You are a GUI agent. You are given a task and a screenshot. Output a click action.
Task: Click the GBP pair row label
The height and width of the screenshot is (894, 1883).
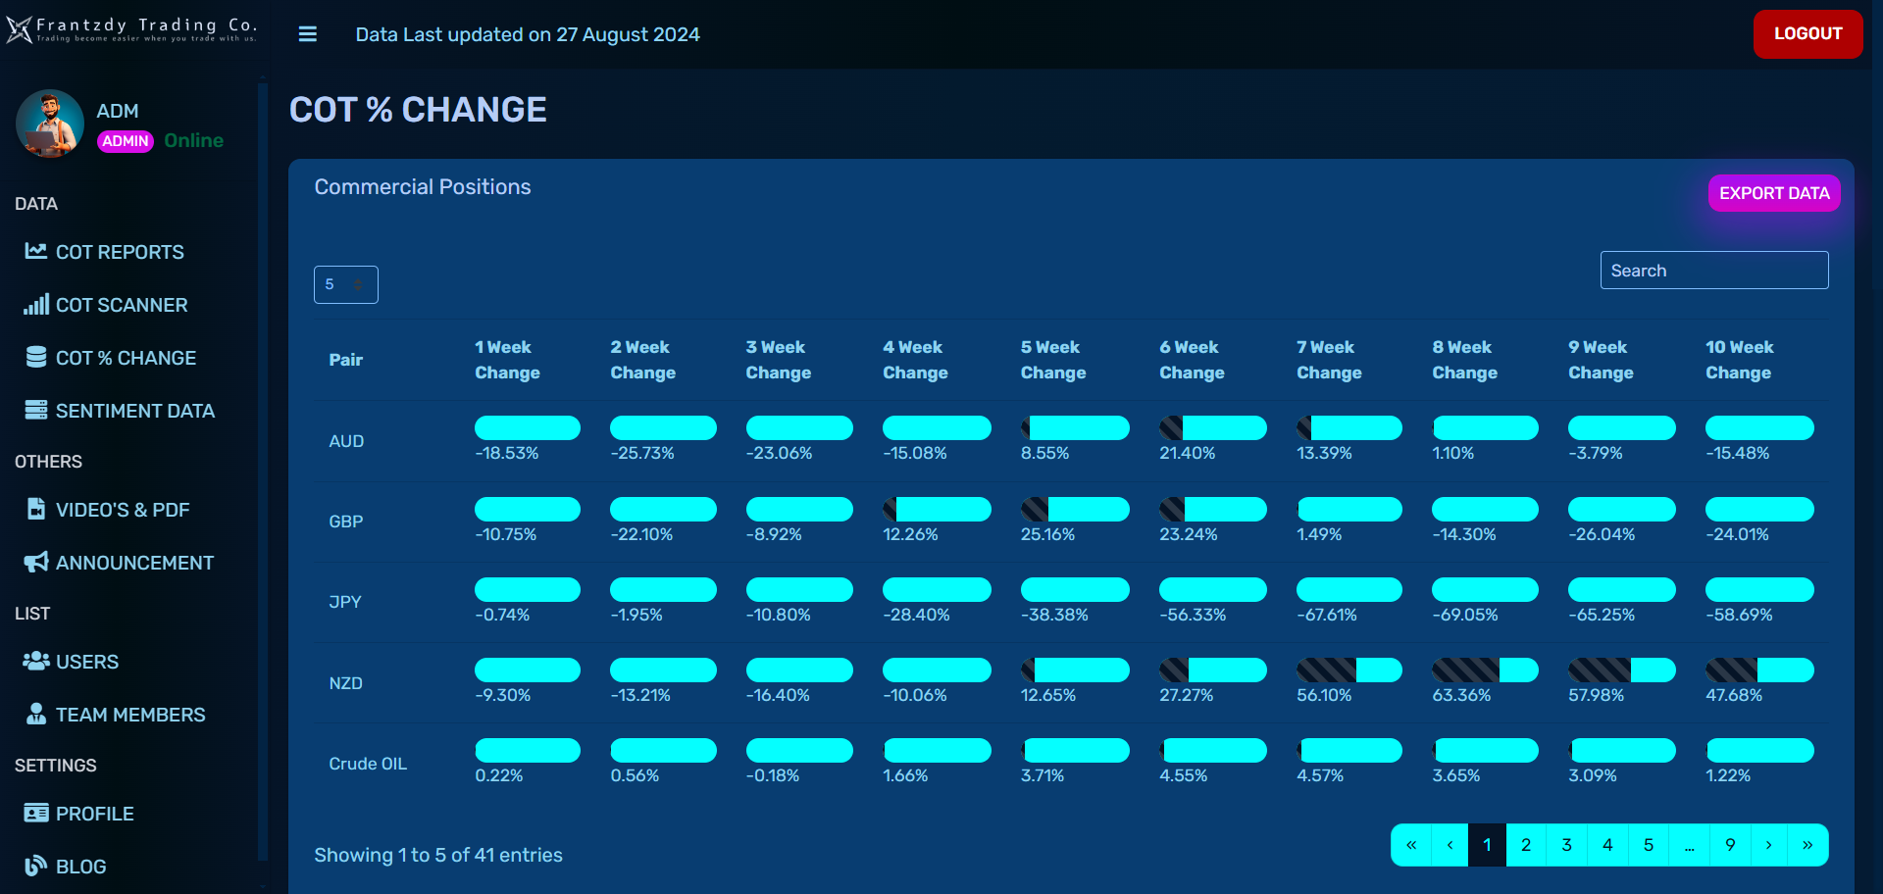coord(346,521)
